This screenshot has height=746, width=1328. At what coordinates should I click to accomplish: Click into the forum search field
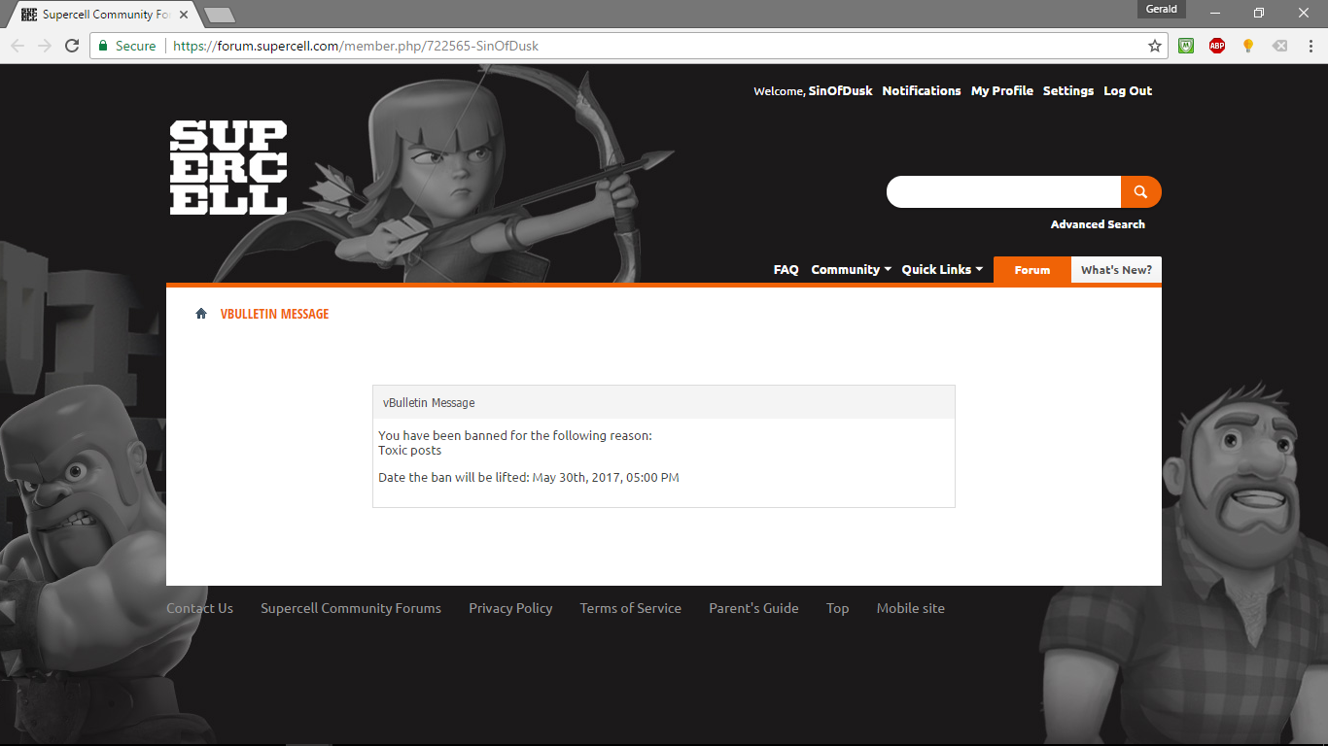1003,192
